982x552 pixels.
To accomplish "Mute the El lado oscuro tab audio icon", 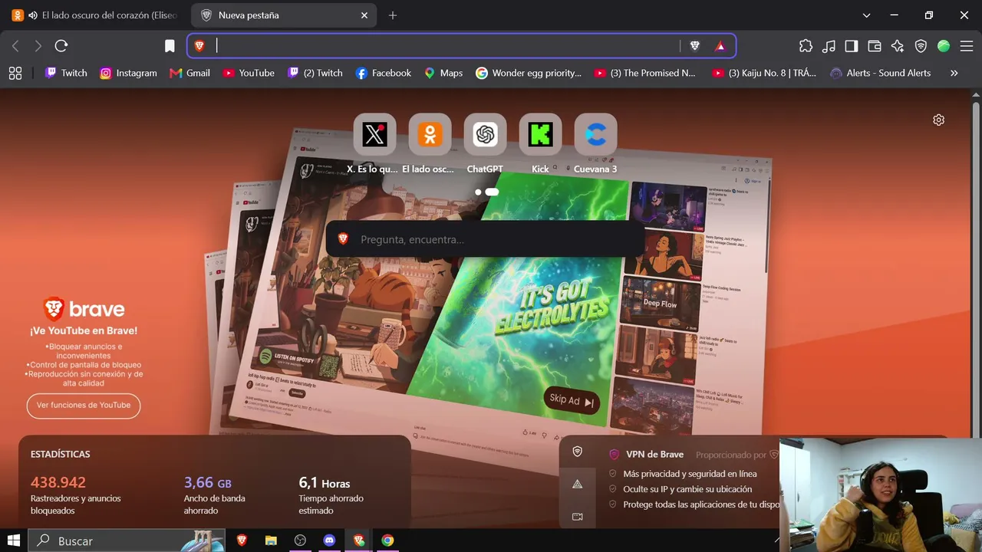I will click(x=32, y=15).
